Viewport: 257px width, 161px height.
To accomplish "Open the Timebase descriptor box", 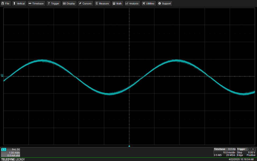I will point(225,152).
